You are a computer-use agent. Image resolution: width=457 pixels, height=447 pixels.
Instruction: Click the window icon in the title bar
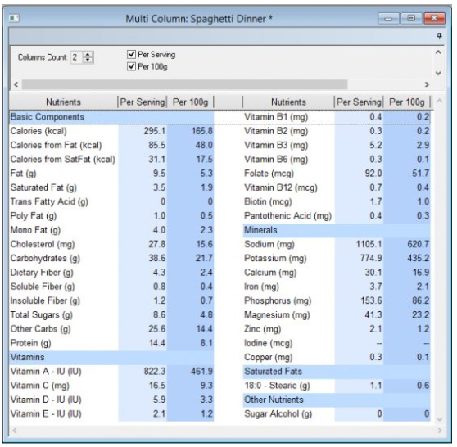click(x=14, y=19)
